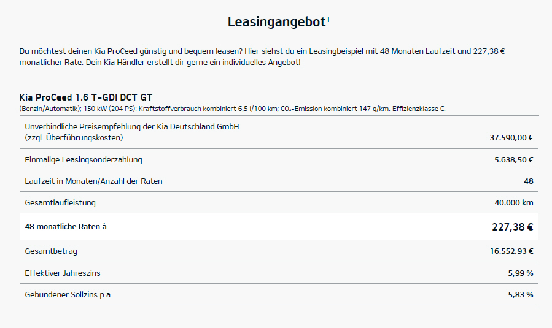Screen dimensions: 552x328
Task: Click the intro paragraph about leasing
Action: [262, 57]
